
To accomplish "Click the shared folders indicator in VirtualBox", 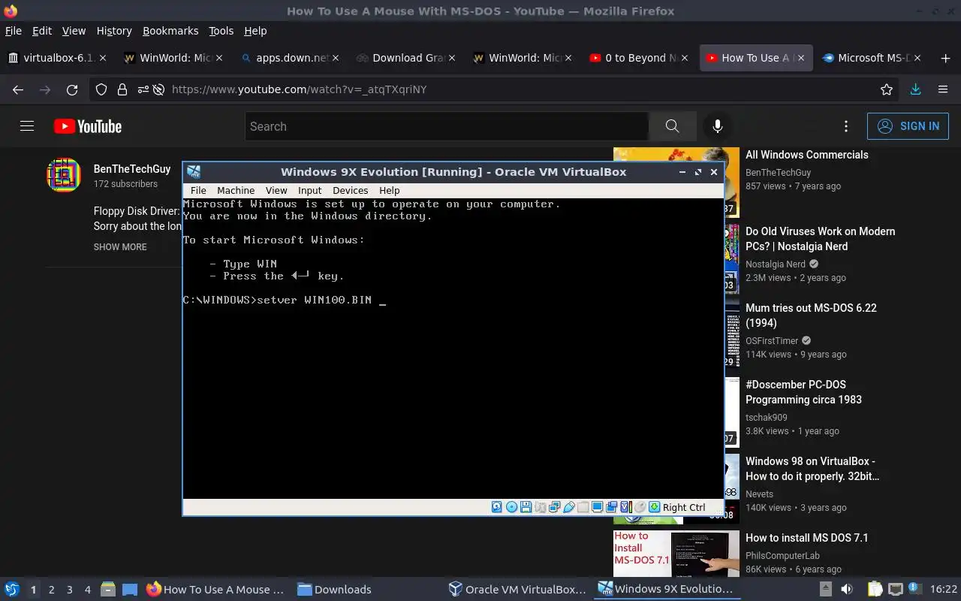I will pyautogui.click(x=583, y=507).
